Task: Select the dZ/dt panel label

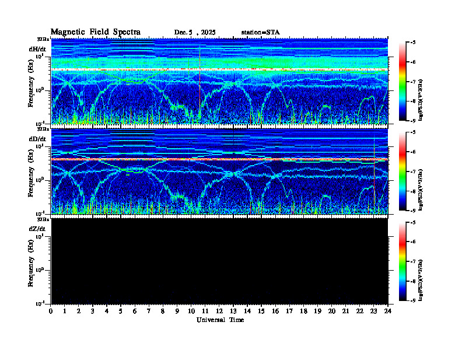Action: [x=37, y=229]
